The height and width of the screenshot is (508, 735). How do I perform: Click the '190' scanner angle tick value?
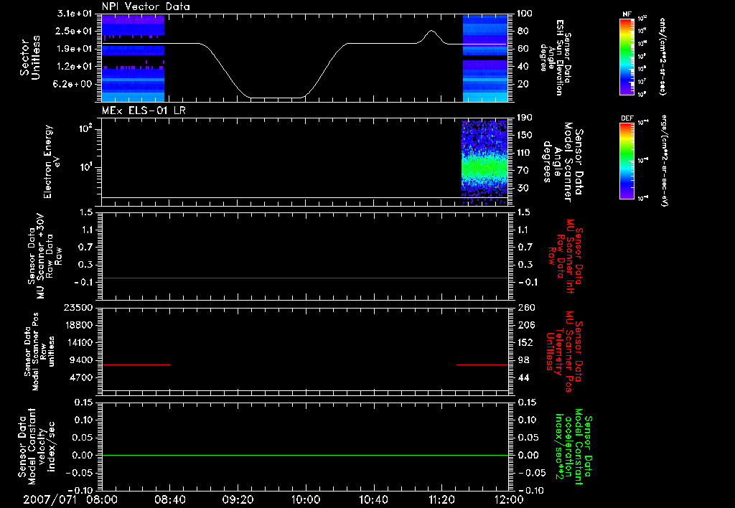pyautogui.click(x=525, y=118)
